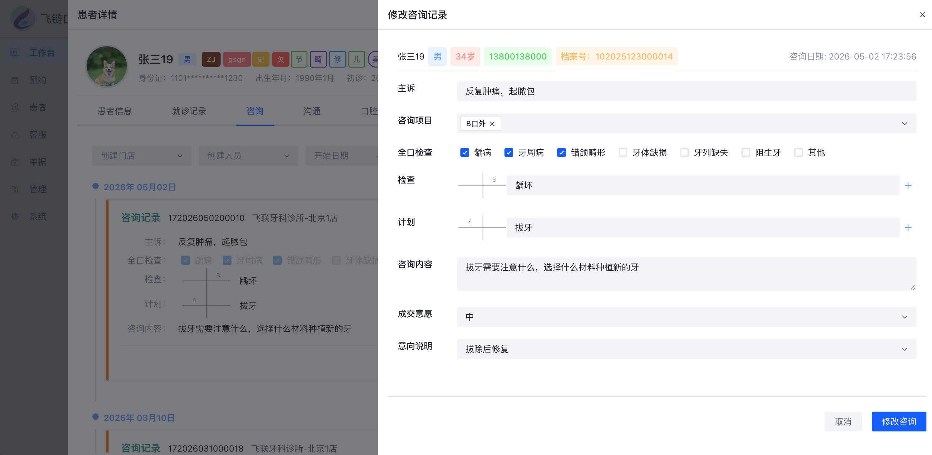Expand the 咨询项目 dropdown arrow
Viewport: 932px width, 455px height.
(904, 124)
